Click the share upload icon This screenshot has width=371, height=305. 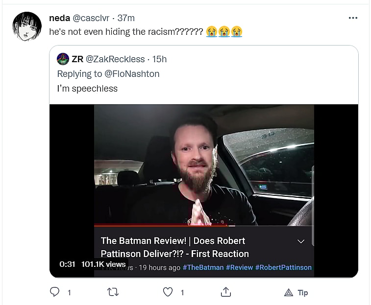tap(225, 292)
